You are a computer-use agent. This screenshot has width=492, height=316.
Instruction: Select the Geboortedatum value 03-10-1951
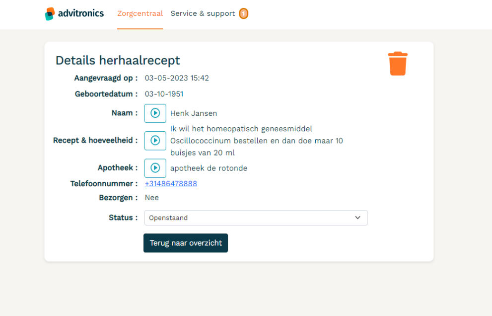163,94
